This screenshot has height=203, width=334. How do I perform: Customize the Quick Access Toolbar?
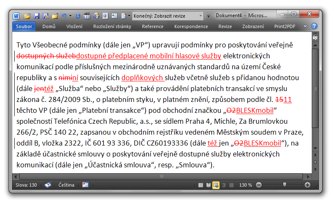[208, 16]
